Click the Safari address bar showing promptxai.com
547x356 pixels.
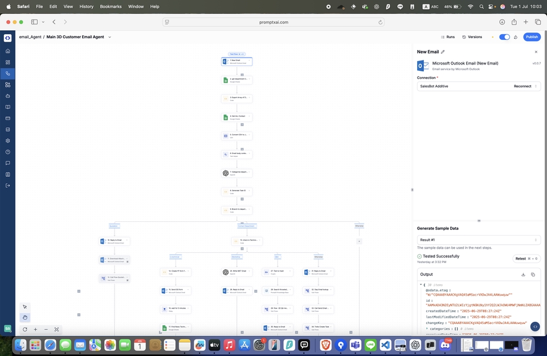tap(273, 22)
